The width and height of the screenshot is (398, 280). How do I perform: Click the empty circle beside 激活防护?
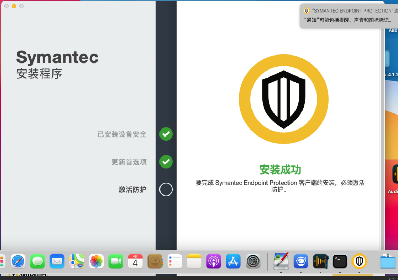[166, 190]
